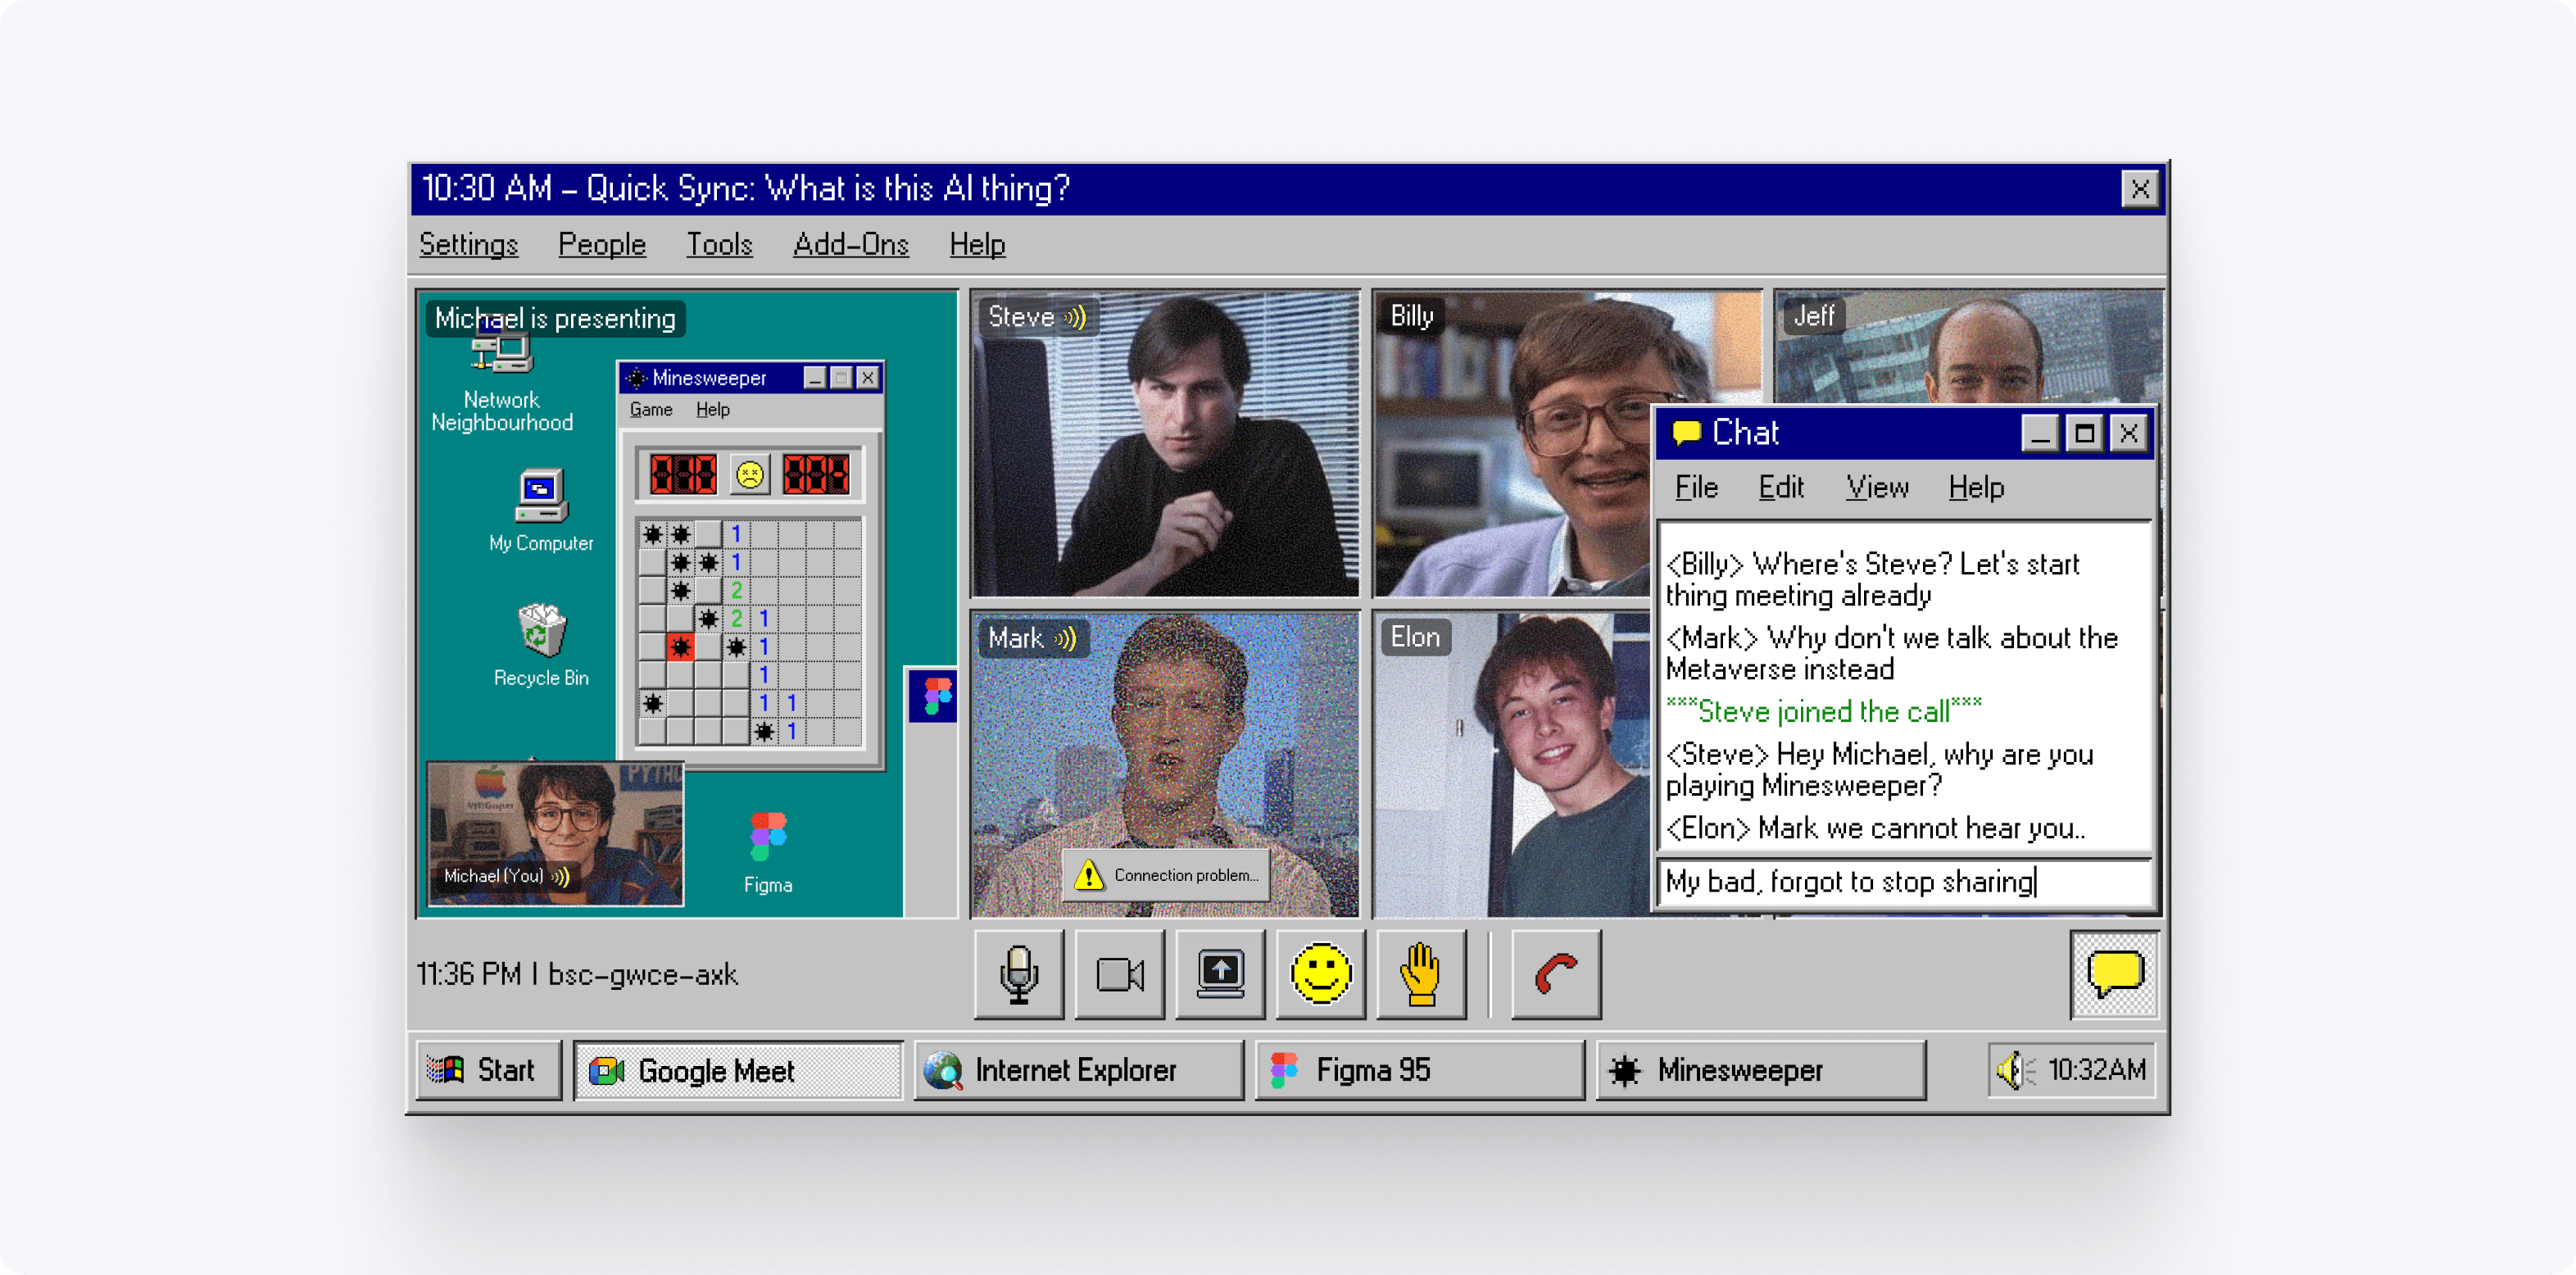
Task: Open the Tools menu
Action: pos(719,244)
